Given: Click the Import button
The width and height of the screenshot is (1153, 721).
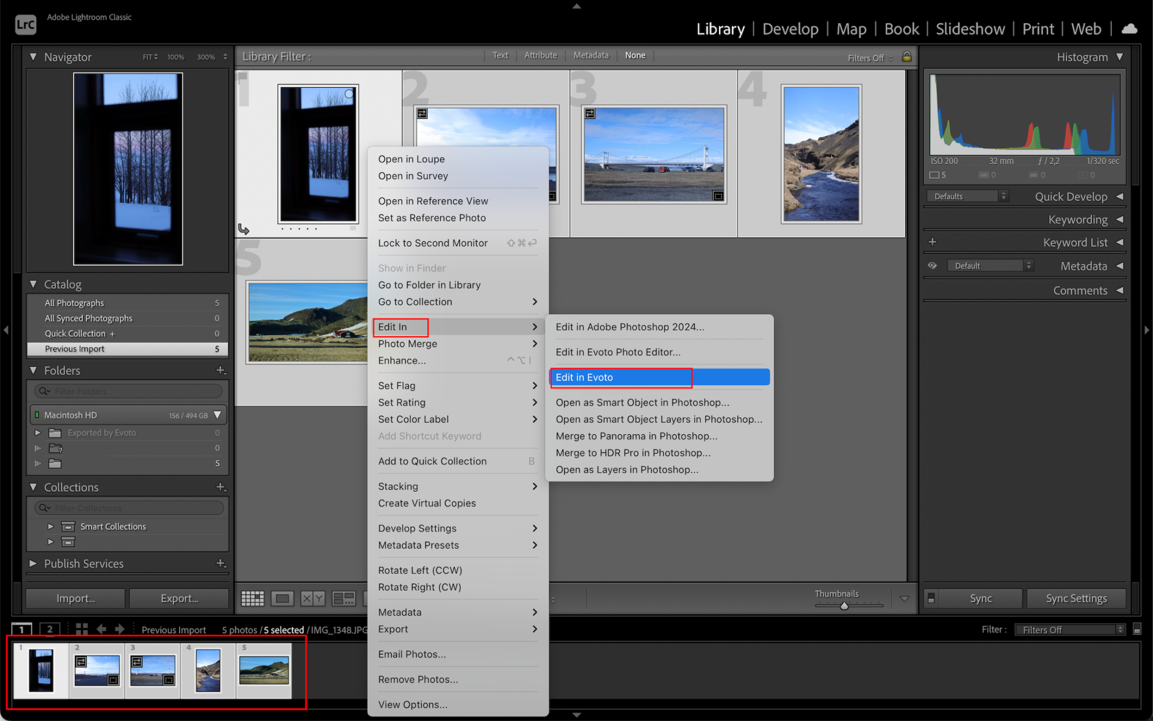Looking at the screenshot, I should pyautogui.click(x=75, y=598).
